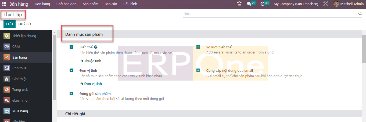Open the apps grid menu icon
The width and height of the screenshot is (366, 122).
(x=4, y=4)
